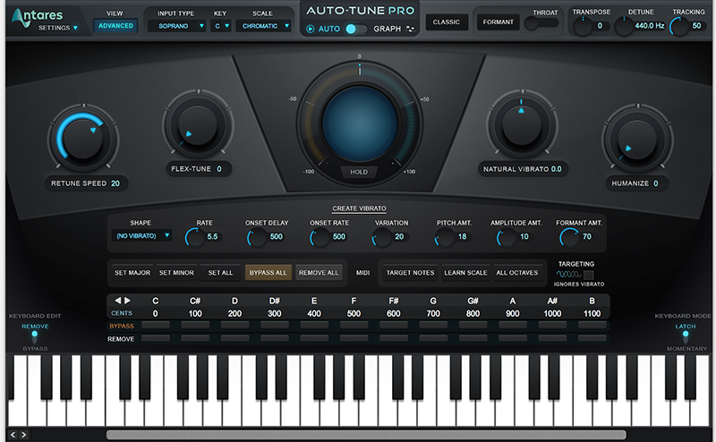Toggle Keyboard Mode Latch/Momentary switch
The height and width of the screenshot is (442, 716).
pyautogui.click(x=686, y=337)
